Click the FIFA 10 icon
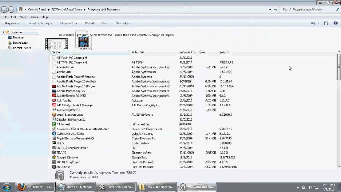 54,153
